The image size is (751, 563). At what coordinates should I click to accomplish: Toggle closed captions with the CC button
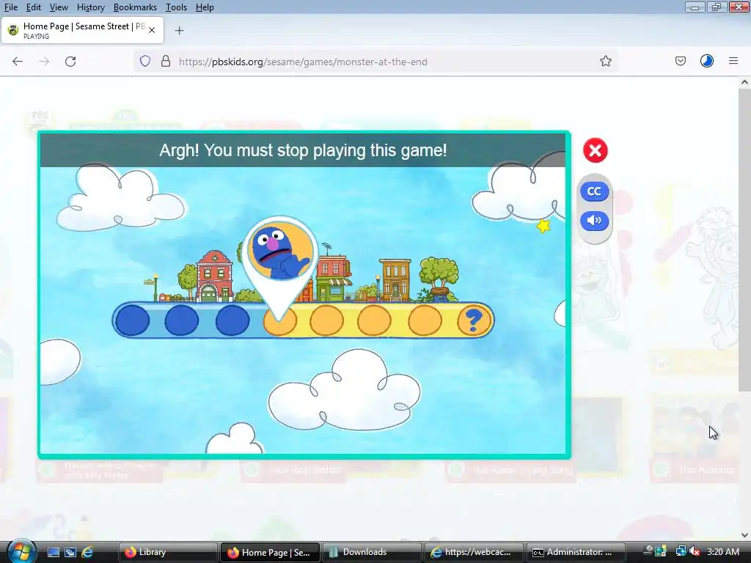594,191
